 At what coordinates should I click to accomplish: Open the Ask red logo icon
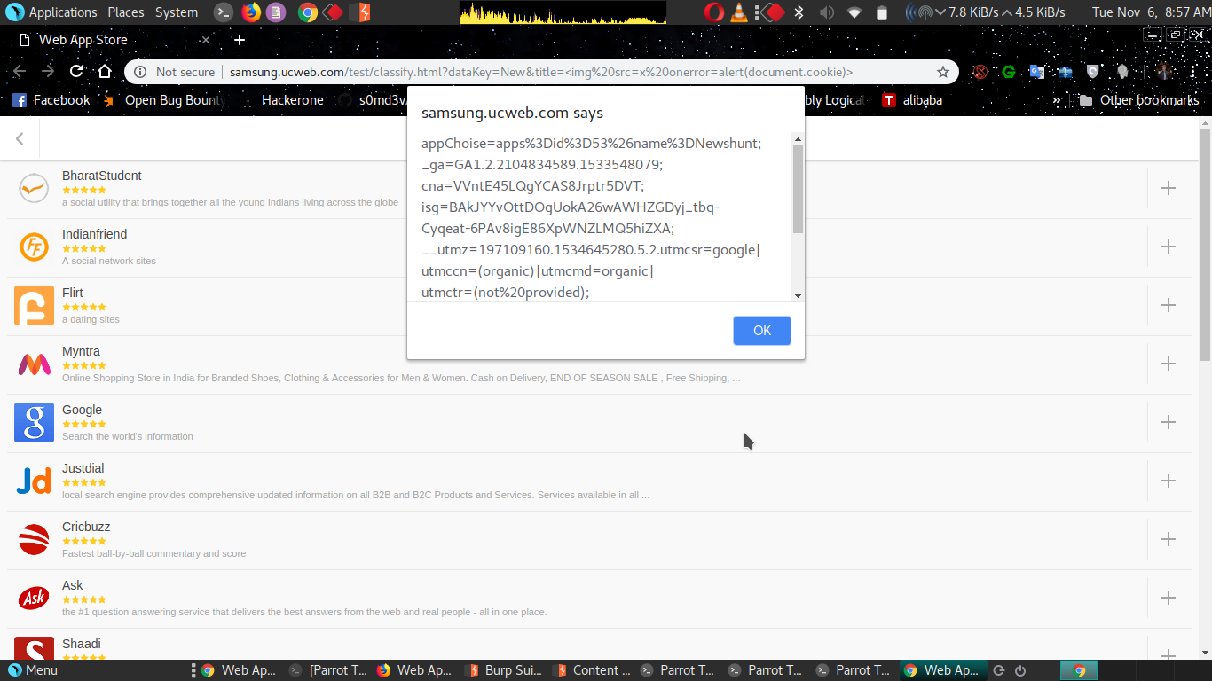pos(34,598)
